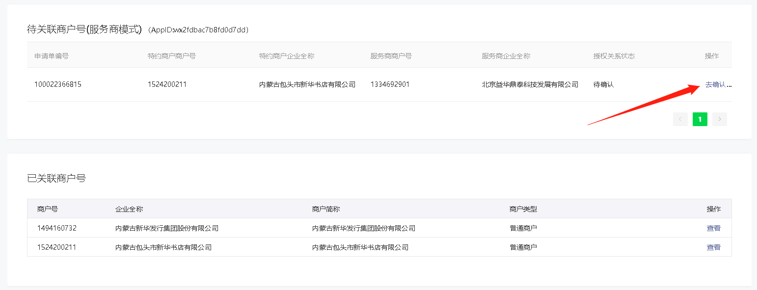Go to the previous page with the left arrow
The image size is (757, 290).
(680, 119)
